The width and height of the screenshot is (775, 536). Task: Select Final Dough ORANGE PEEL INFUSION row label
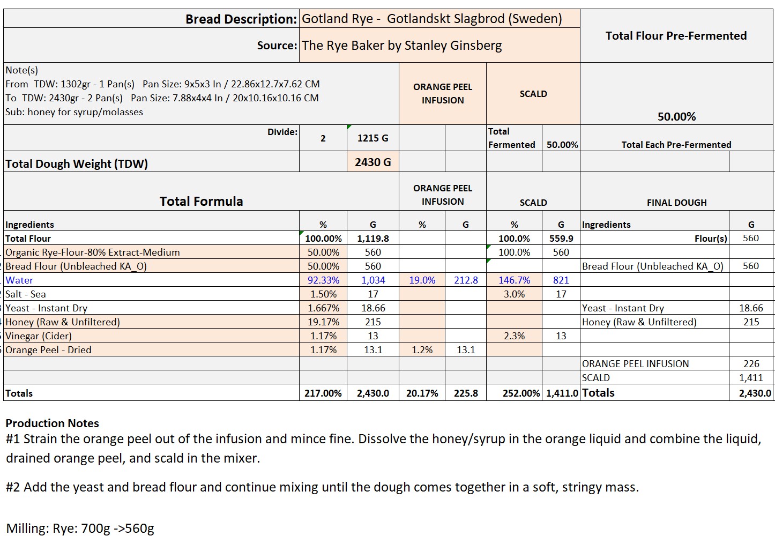pyautogui.click(x=635, y=364)
